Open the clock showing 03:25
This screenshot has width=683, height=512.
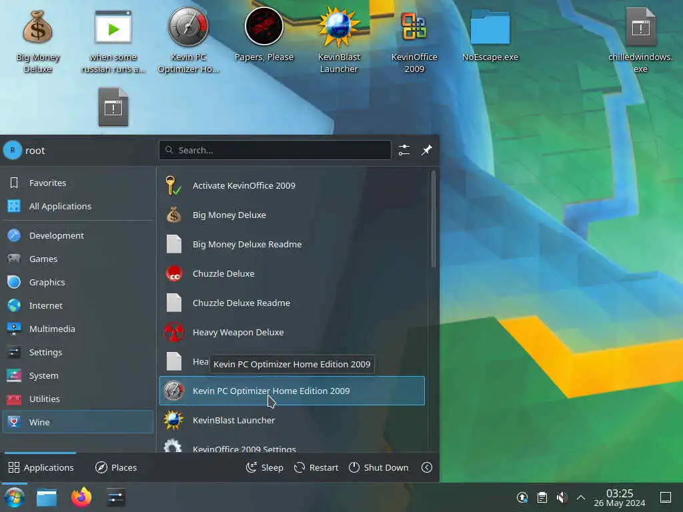[620, 497]
